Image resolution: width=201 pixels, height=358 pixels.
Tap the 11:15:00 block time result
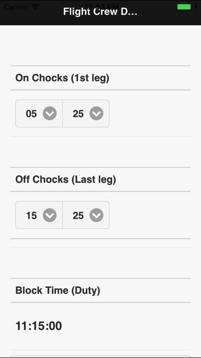tap(39, 326)
